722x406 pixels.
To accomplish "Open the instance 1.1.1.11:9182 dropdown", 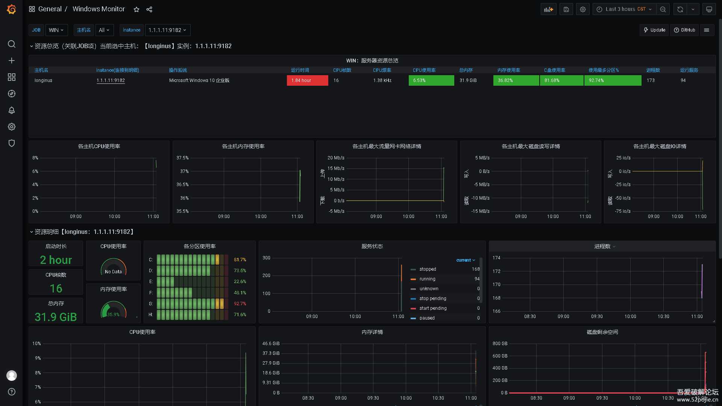I will point(167,30).
